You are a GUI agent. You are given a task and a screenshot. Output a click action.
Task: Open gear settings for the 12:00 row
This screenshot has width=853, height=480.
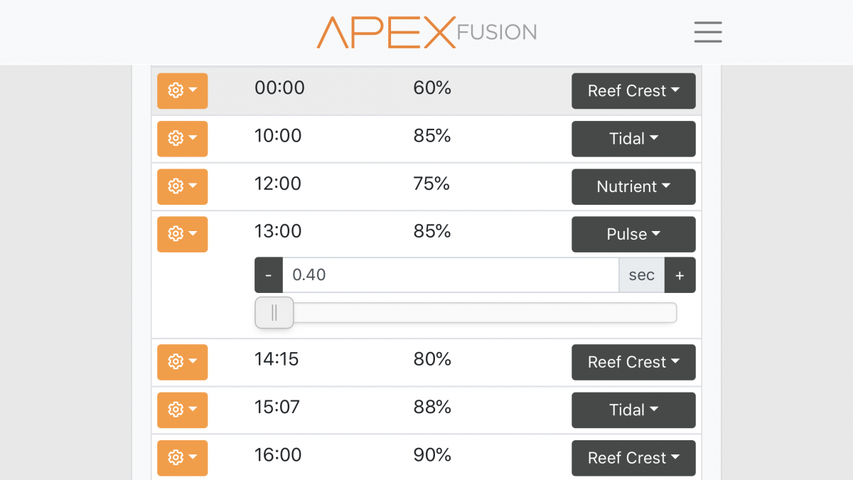click(182, 186)
